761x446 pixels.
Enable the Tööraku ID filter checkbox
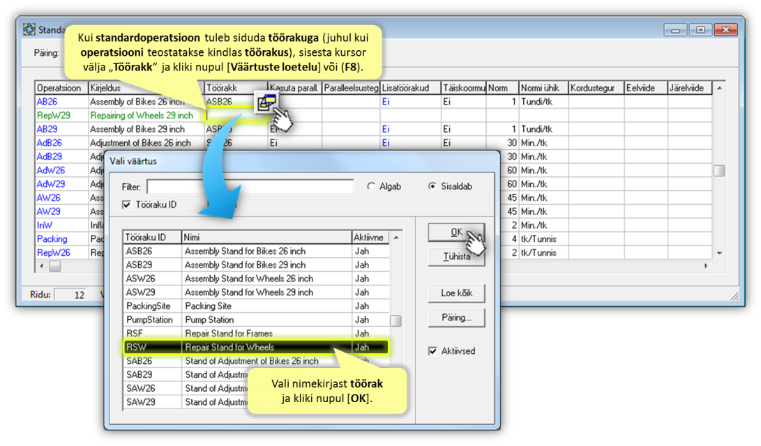[x=127, y=205]
